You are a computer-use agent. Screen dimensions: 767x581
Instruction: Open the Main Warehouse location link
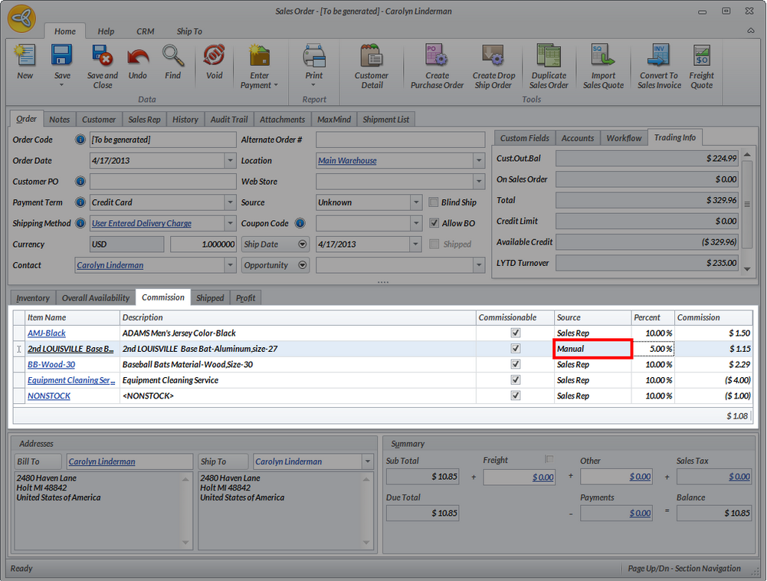[347, 161]
